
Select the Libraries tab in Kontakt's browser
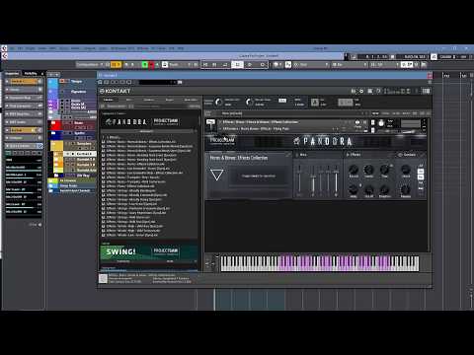[109, 100]
